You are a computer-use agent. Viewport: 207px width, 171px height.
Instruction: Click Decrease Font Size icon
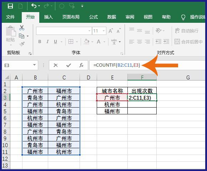(119, 31)
